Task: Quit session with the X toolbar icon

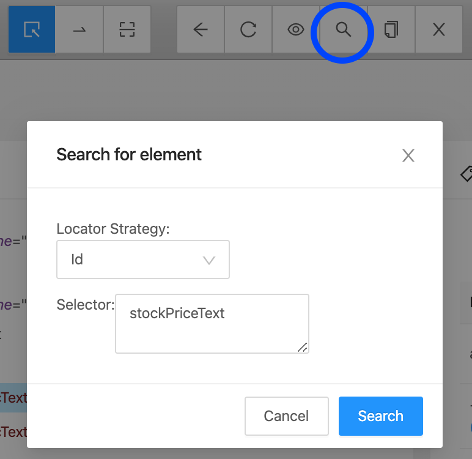Action: point(439,29)
